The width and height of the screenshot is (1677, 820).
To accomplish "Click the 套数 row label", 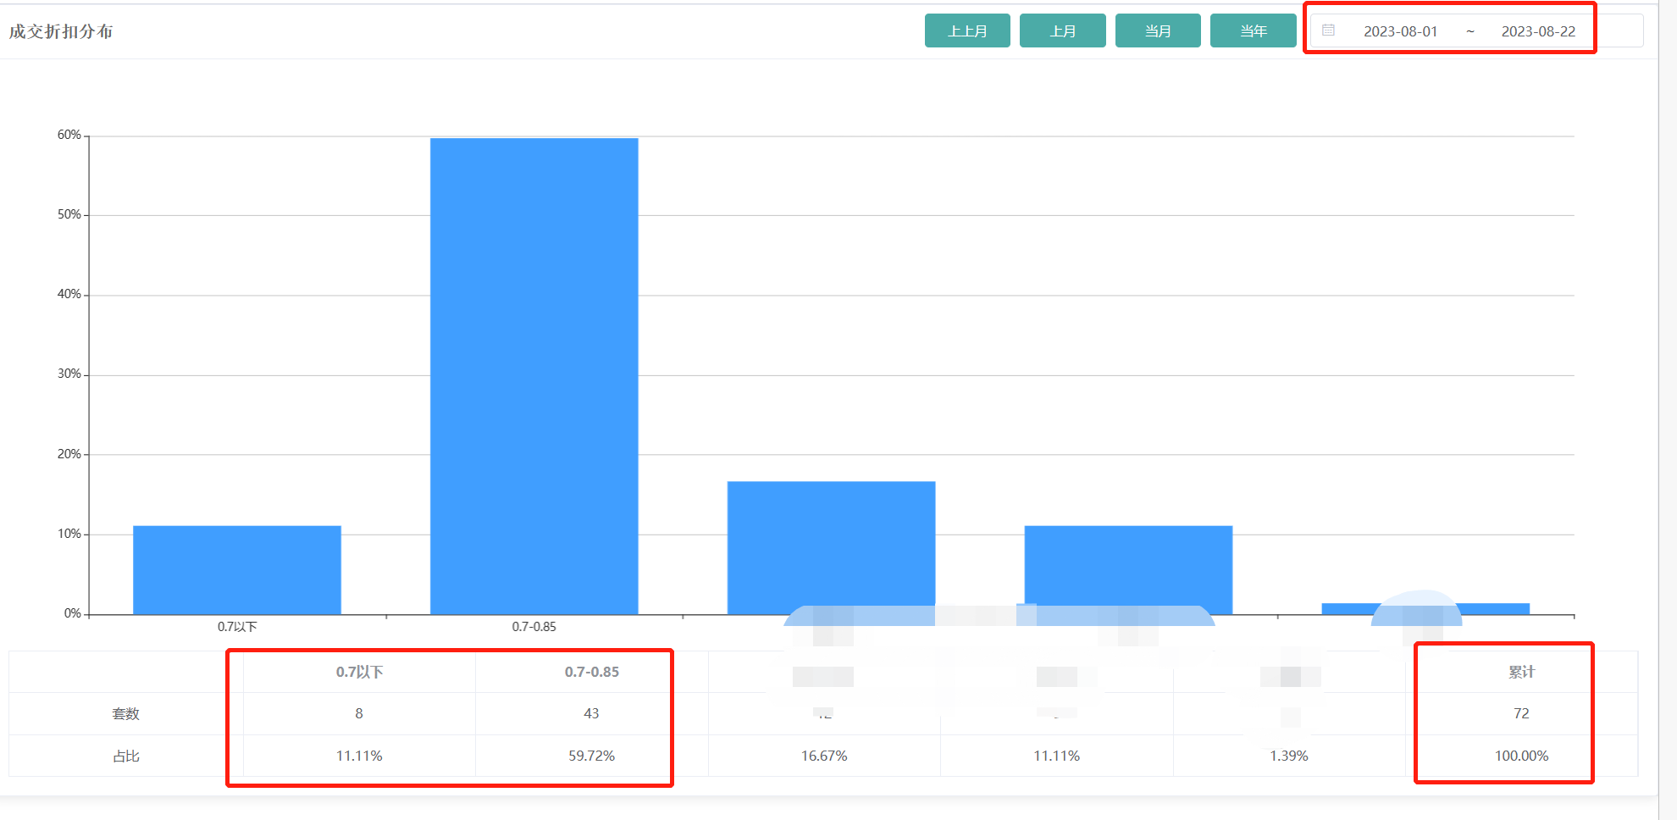I will 125,713.
